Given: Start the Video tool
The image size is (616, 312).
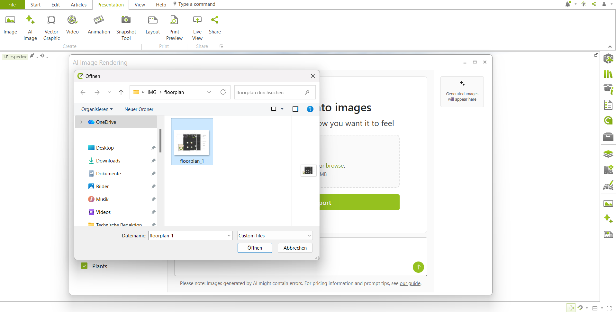Looking at the screenshot, I should coord(72,25).
